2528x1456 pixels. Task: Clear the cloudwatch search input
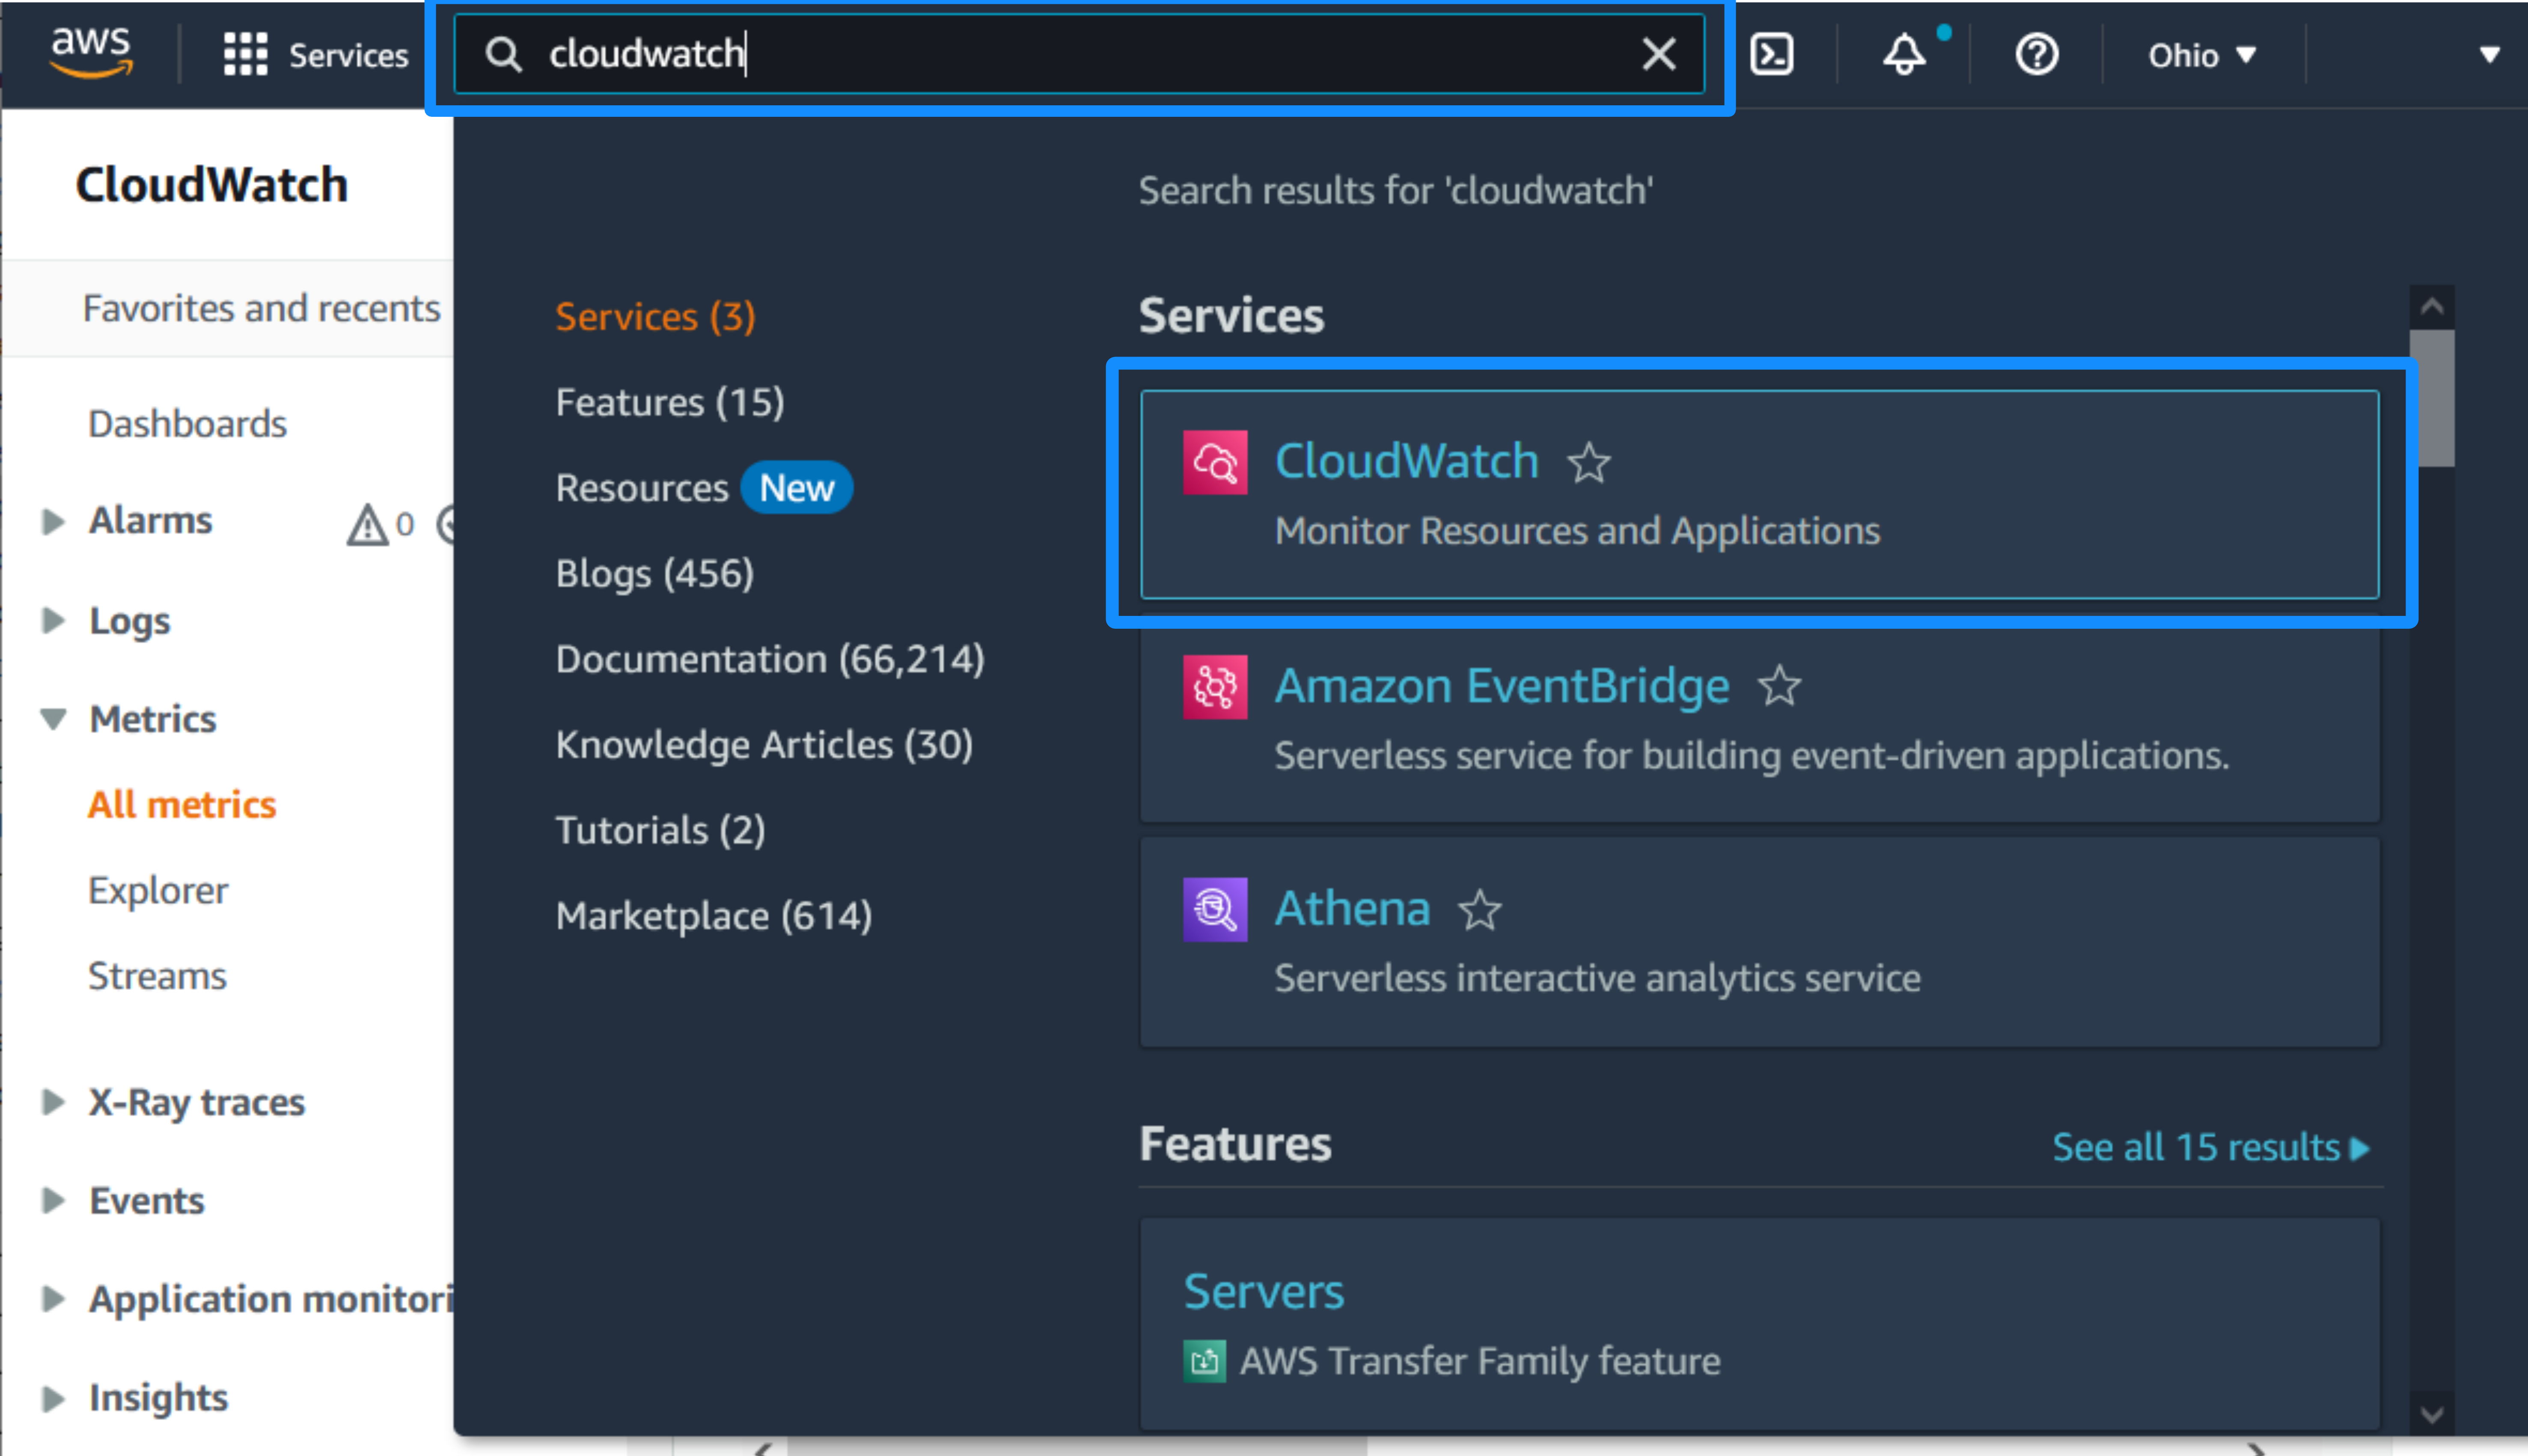[1658, 52]
